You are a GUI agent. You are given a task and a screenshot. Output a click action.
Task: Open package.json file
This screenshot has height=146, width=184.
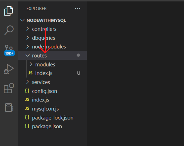[47, 126]
